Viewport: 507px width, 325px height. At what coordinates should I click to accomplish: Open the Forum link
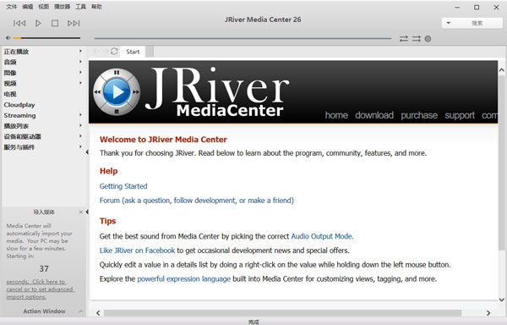point(197,201)
